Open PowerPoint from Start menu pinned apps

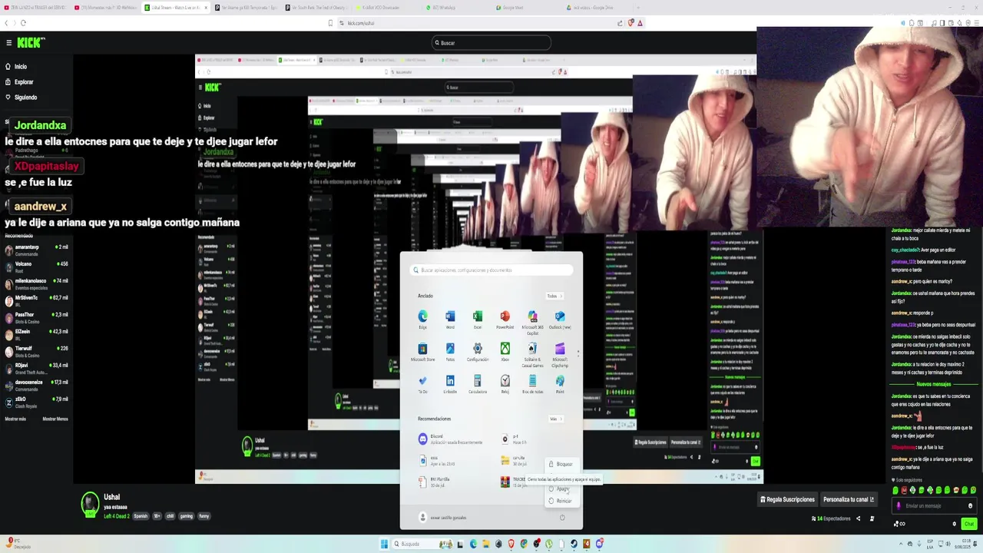tap(505, 320)
